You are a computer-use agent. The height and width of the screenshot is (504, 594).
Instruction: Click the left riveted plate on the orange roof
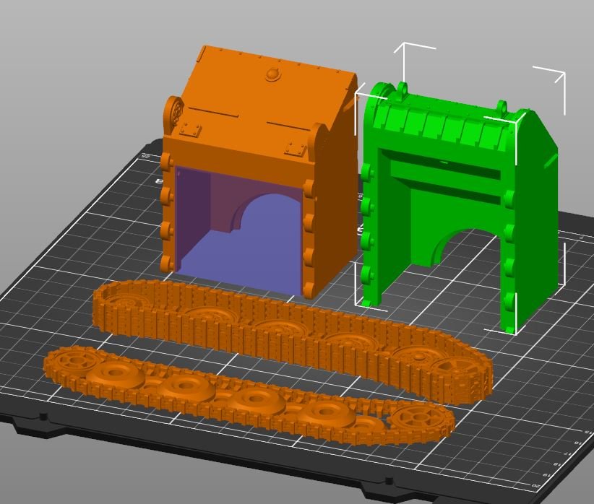(x=193, y=130)
